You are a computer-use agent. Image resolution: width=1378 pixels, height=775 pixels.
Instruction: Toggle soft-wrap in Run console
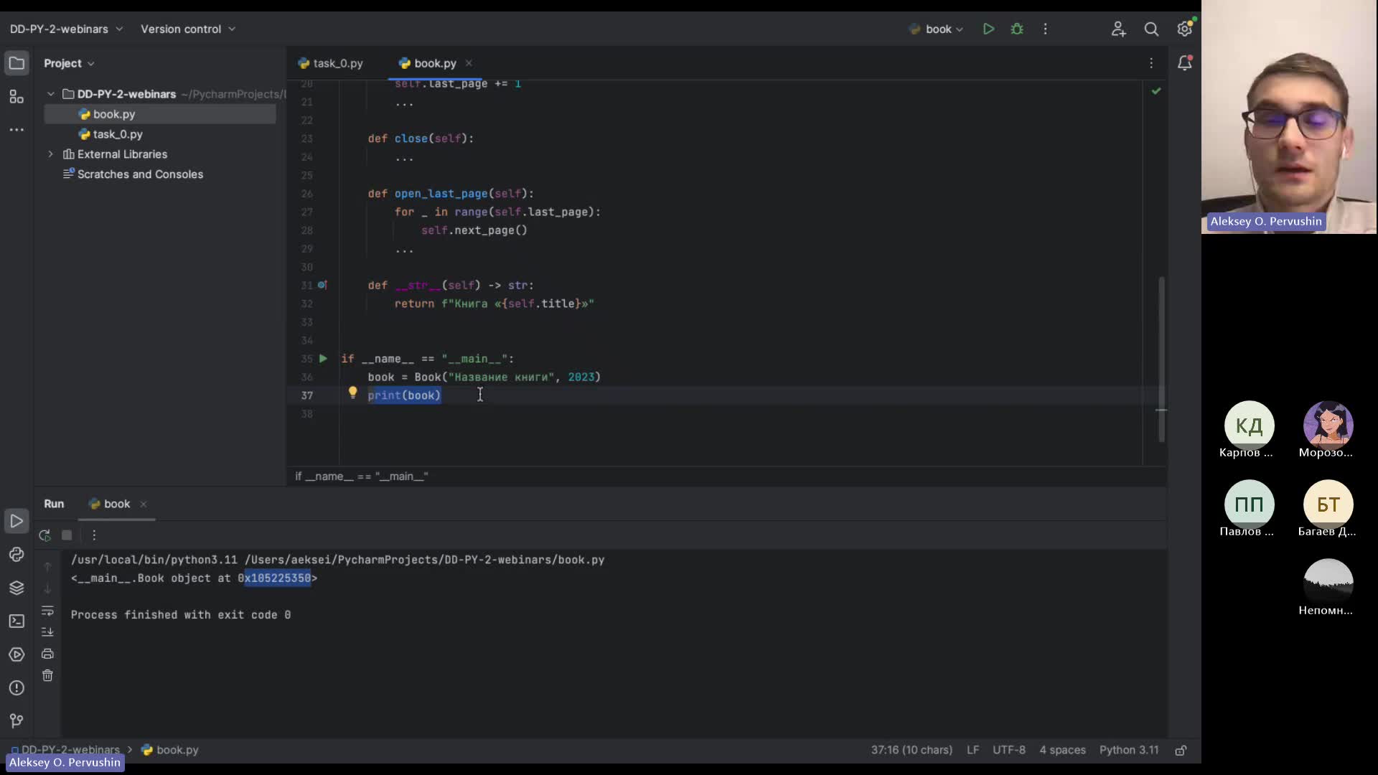tap(47, 611)
